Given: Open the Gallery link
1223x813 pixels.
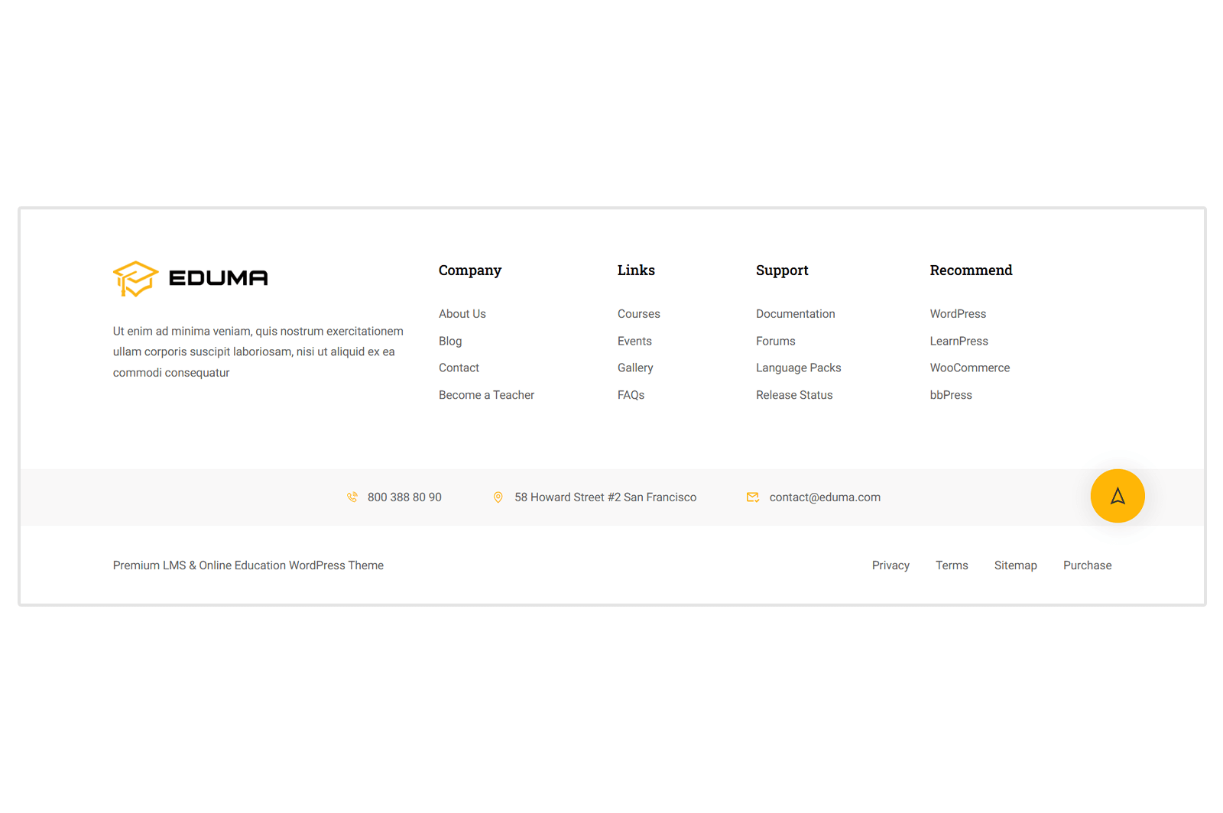Looking at the screenshot, I should click(x=635, y=368).
